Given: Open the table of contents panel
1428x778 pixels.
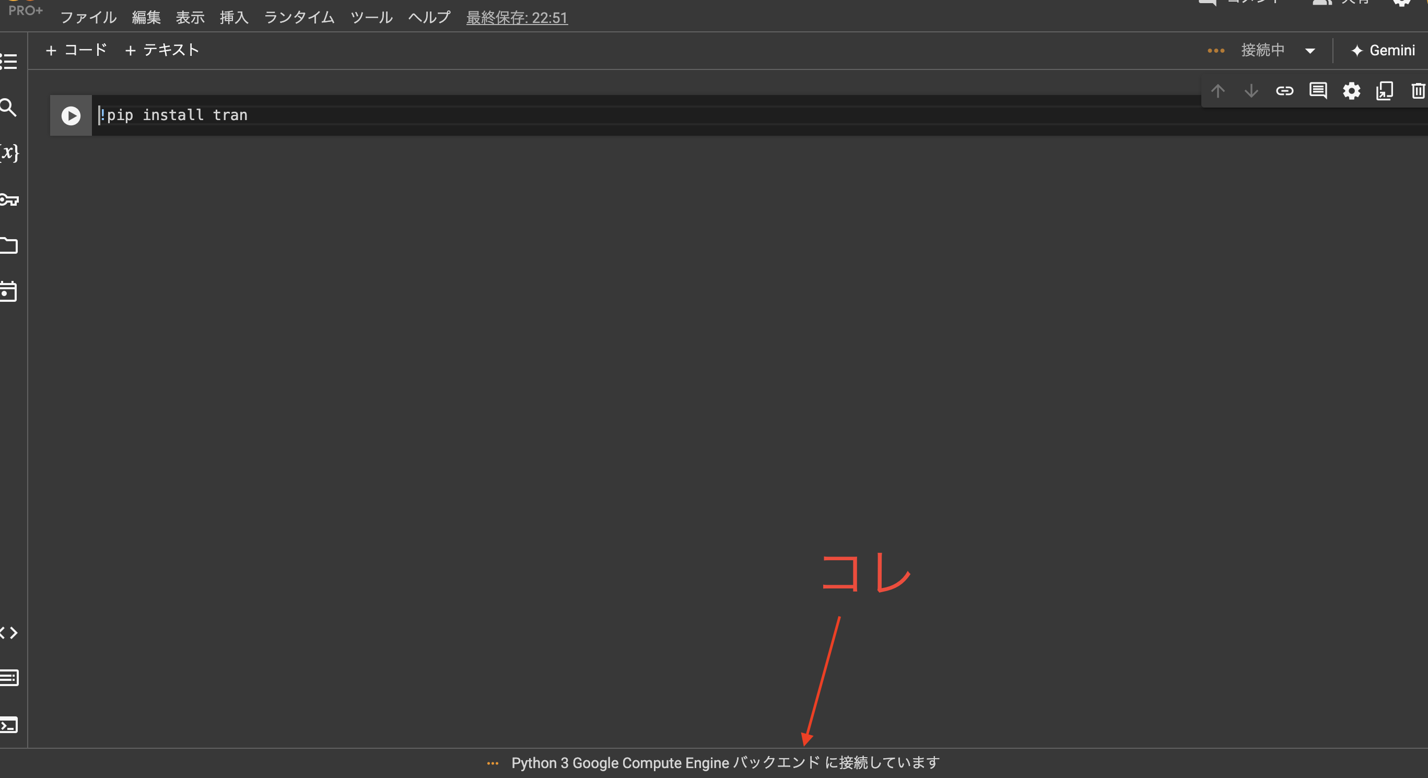Looking at the screenshot, I should tap(8, 61).
